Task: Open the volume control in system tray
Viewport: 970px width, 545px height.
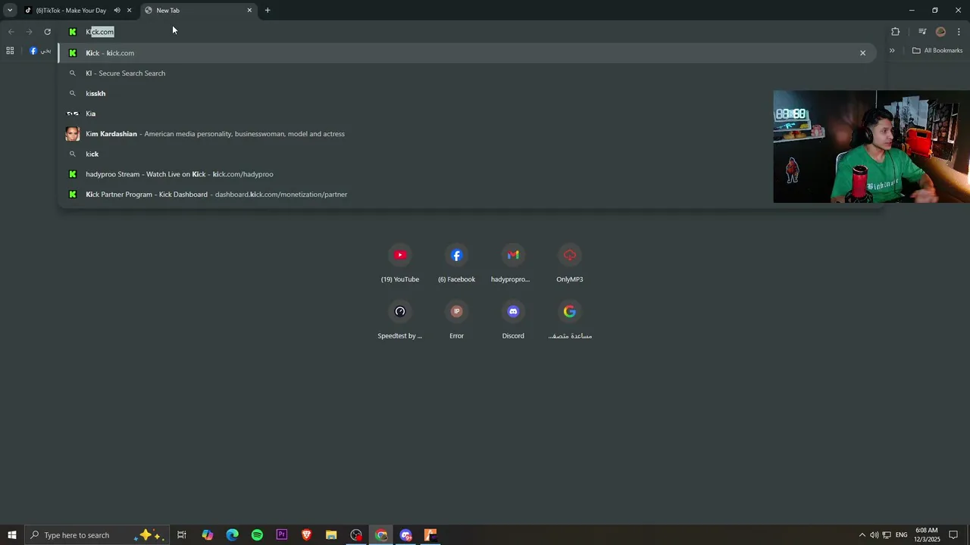Action: pyautogui.click(x=874, y=535)
